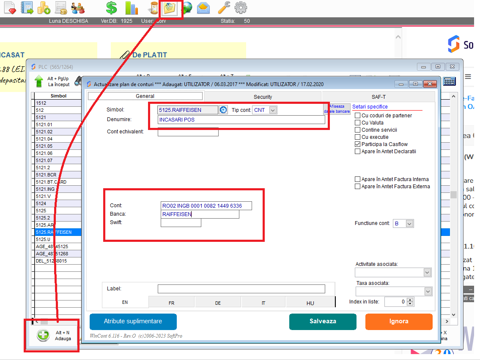Click the hourglass icon in the toolbar
This screenshot has height=360, width=480.
154,8
